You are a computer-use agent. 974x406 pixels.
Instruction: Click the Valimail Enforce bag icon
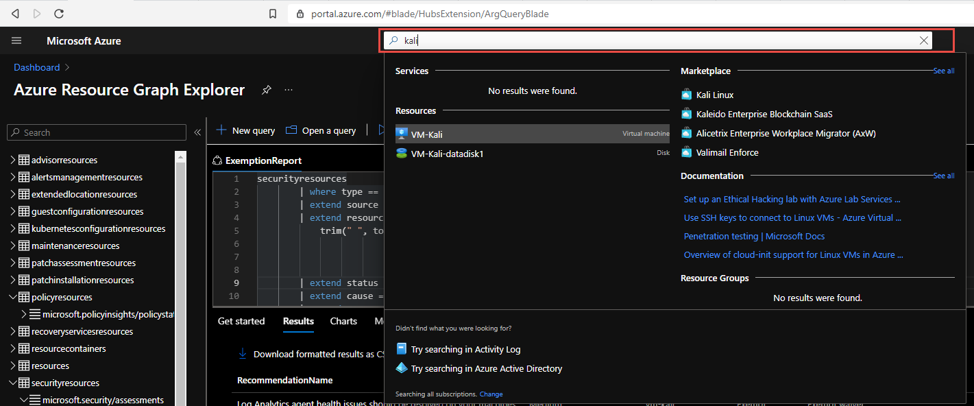pyautogui.click(x=687, y=152)
